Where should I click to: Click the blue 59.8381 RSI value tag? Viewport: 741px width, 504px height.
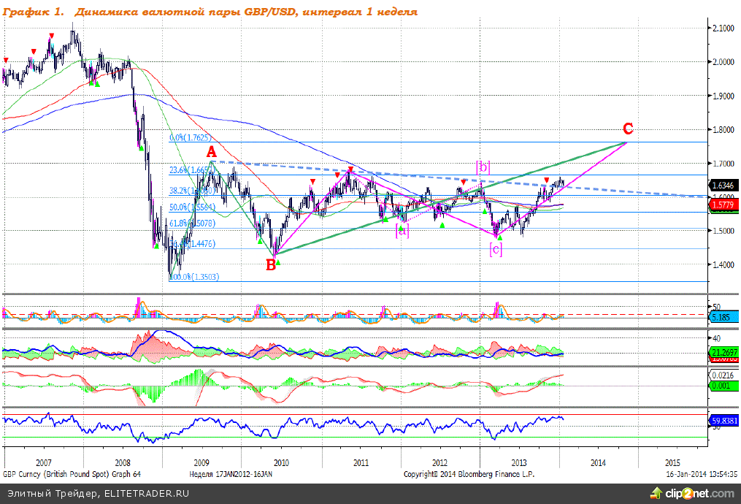tap(722, 421)
